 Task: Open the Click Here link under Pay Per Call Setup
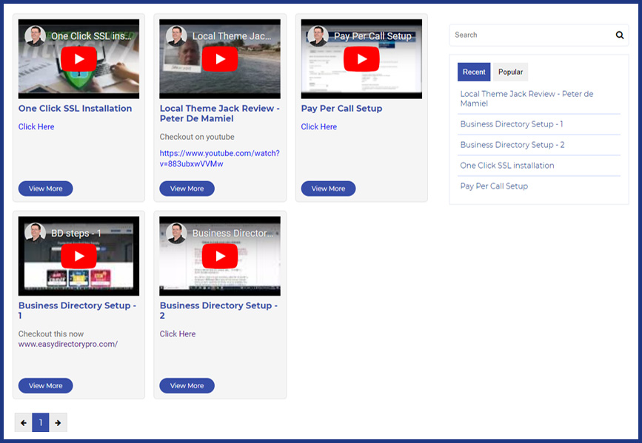318,126
